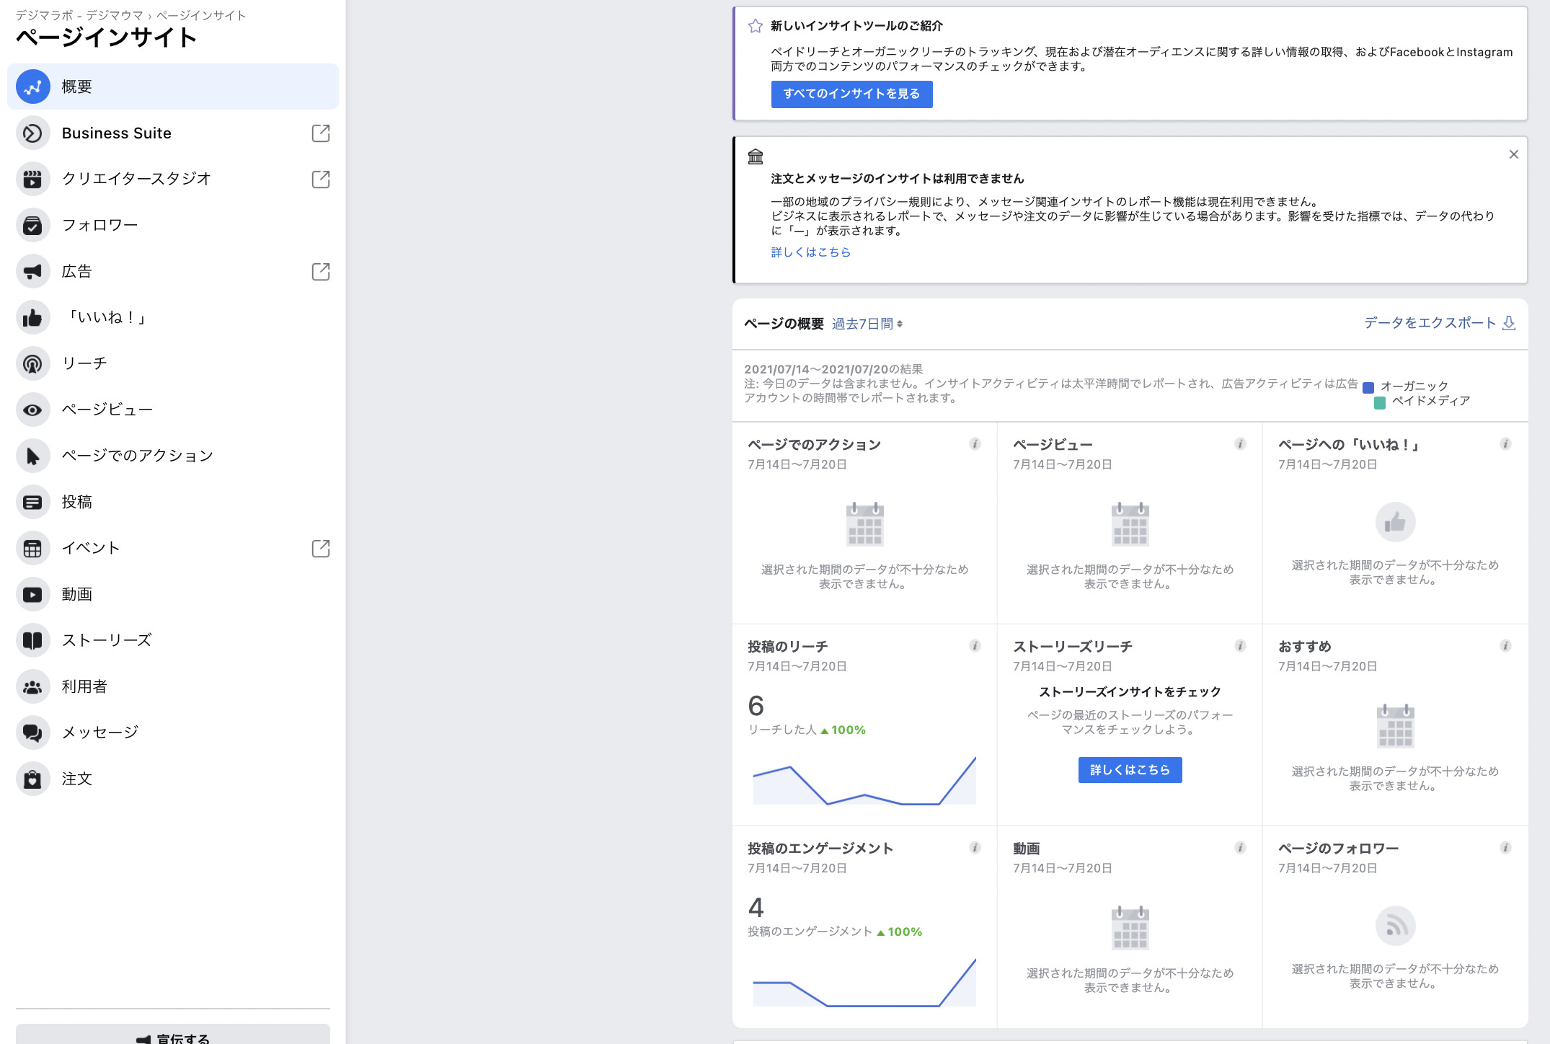1550x1044 pixels.
Task: Dismiss the 注文とメッセージ notice
Action: [x=1513, y=154]
